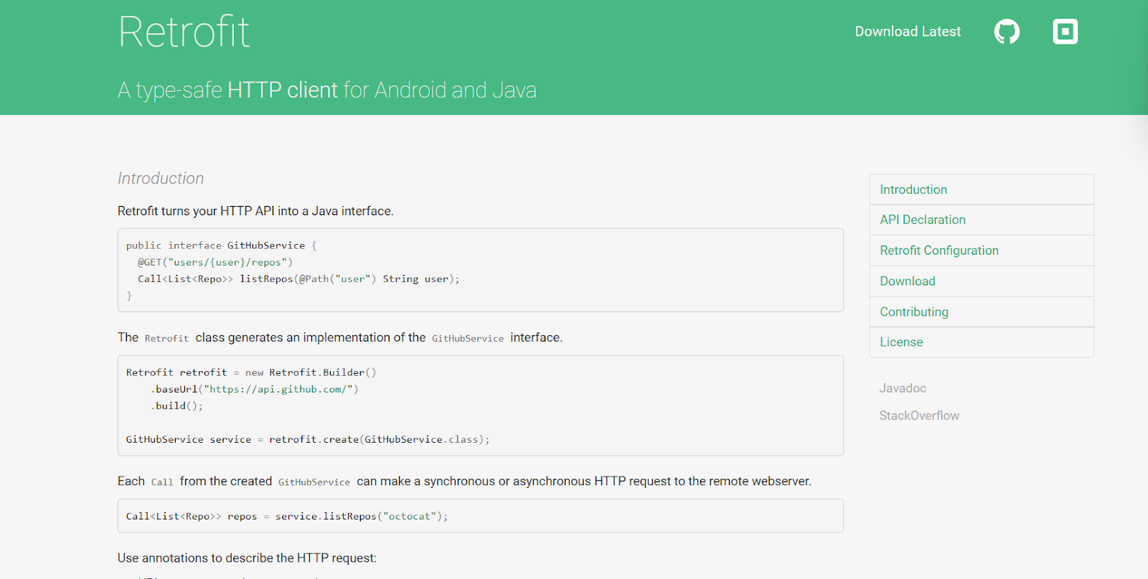Click 'Use annotations to describe the HTTP request' text
The height and width of the screenshot is (579, 1148).
247,558
